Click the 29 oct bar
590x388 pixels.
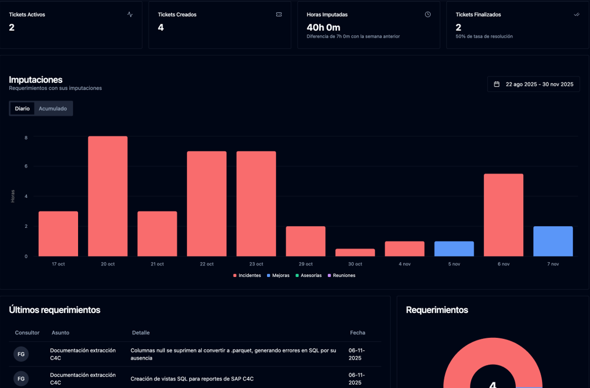pos(306,241)
